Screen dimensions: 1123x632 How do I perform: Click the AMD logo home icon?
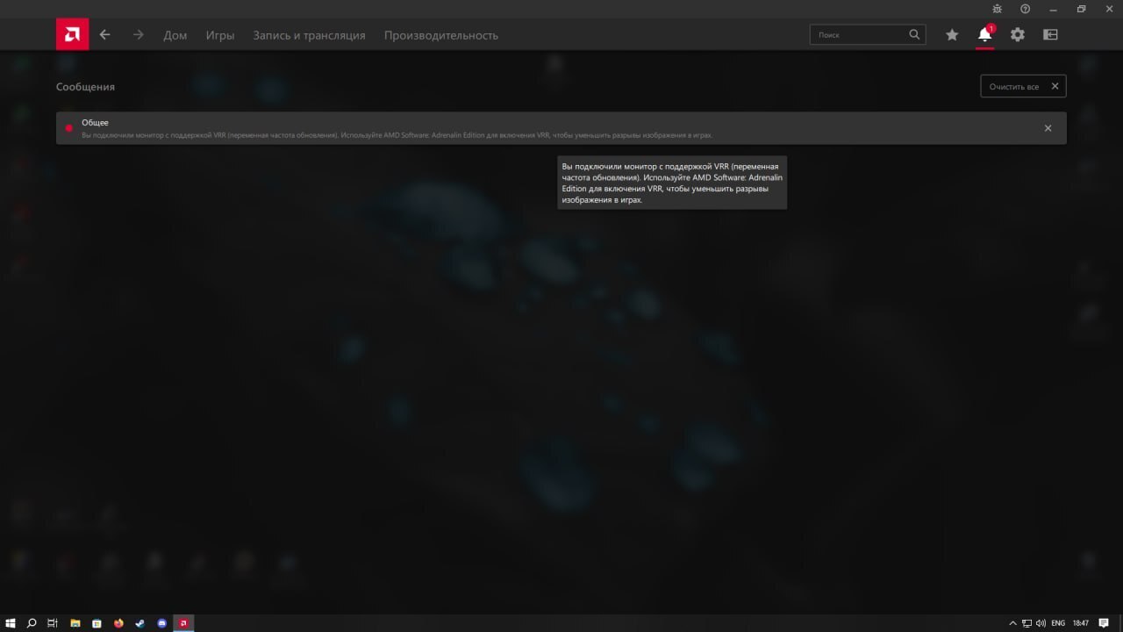click(x=72, y=35)
